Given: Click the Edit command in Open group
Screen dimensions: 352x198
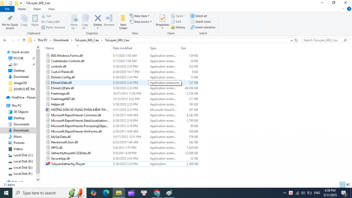Looking at the screenshot, I should pyautogui.click(x=176, y=22).
